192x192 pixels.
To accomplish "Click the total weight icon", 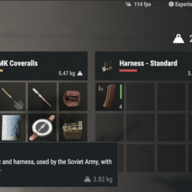I will (179, 39).
